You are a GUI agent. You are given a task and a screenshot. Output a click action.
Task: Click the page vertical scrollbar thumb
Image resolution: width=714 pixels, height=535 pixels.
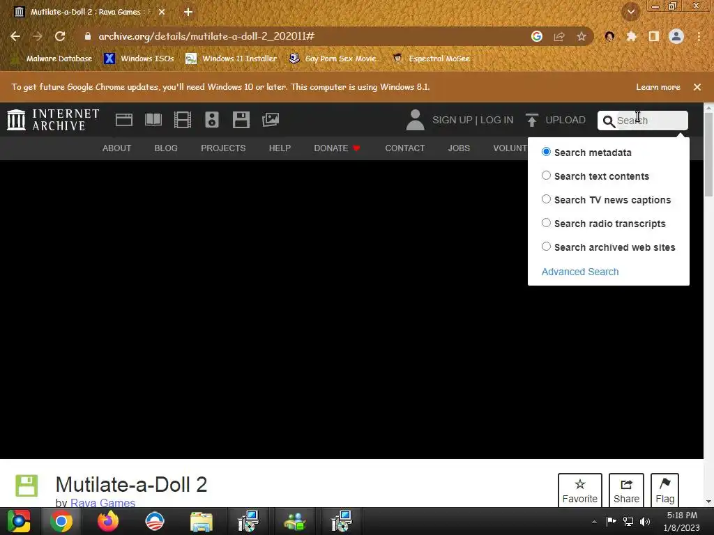point(708,155)
